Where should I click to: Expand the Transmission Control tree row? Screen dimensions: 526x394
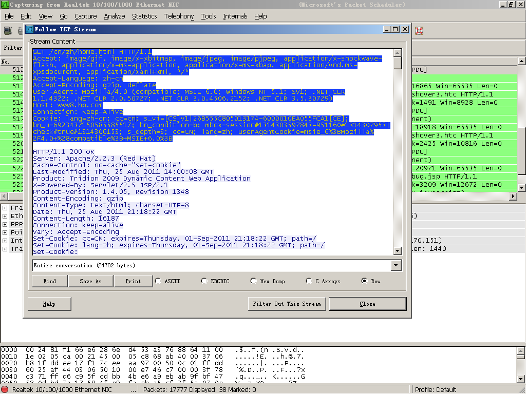[5, 249]
